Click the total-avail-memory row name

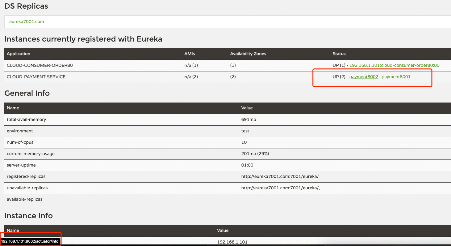click(26, 119)
